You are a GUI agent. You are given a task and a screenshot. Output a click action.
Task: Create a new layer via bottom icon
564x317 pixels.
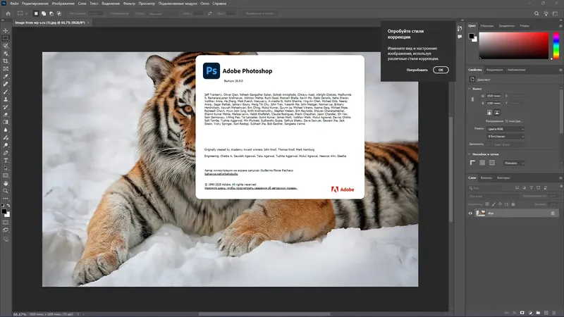coord(546,311)
